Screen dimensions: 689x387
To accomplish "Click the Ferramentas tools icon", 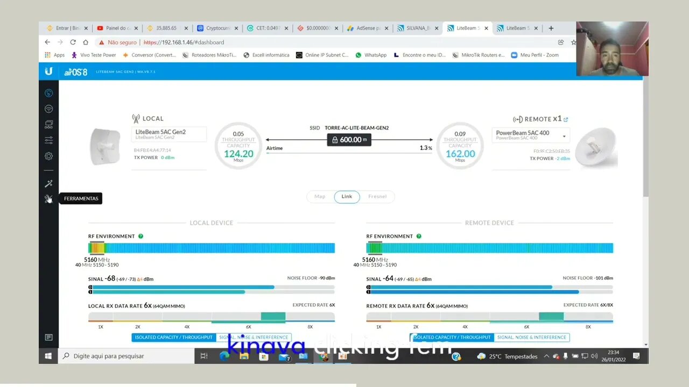I will 48,199.
